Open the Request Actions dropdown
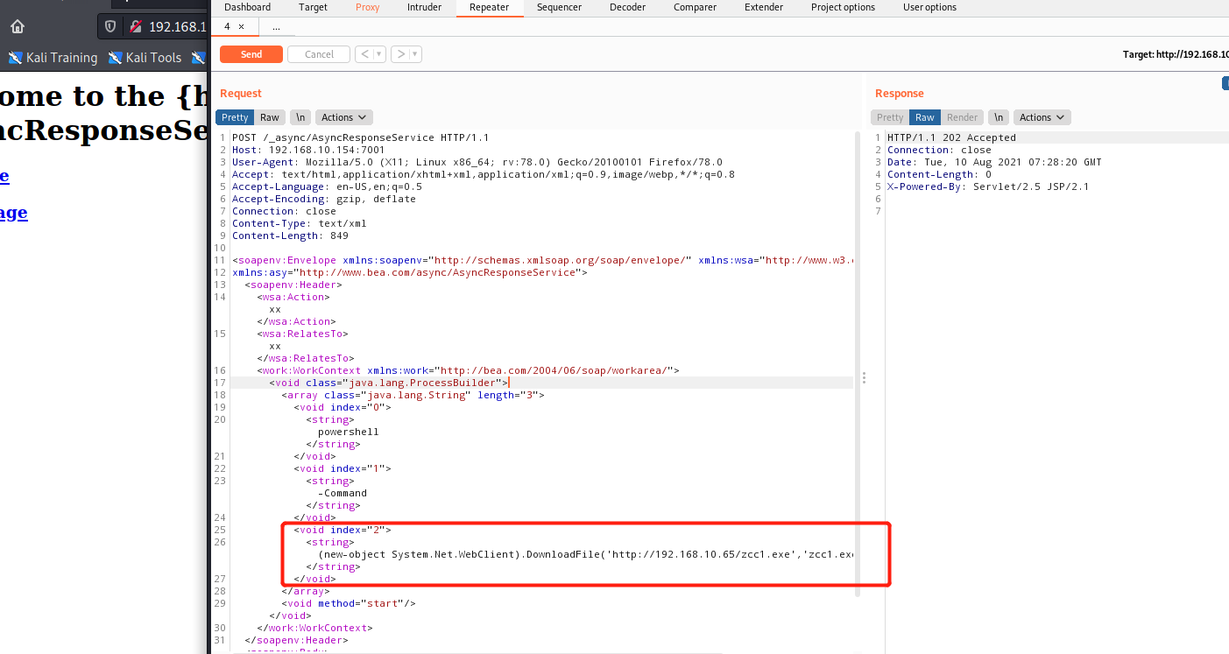Image resolution: width=1229 pixels, height=654 pixels. (344, 117)
